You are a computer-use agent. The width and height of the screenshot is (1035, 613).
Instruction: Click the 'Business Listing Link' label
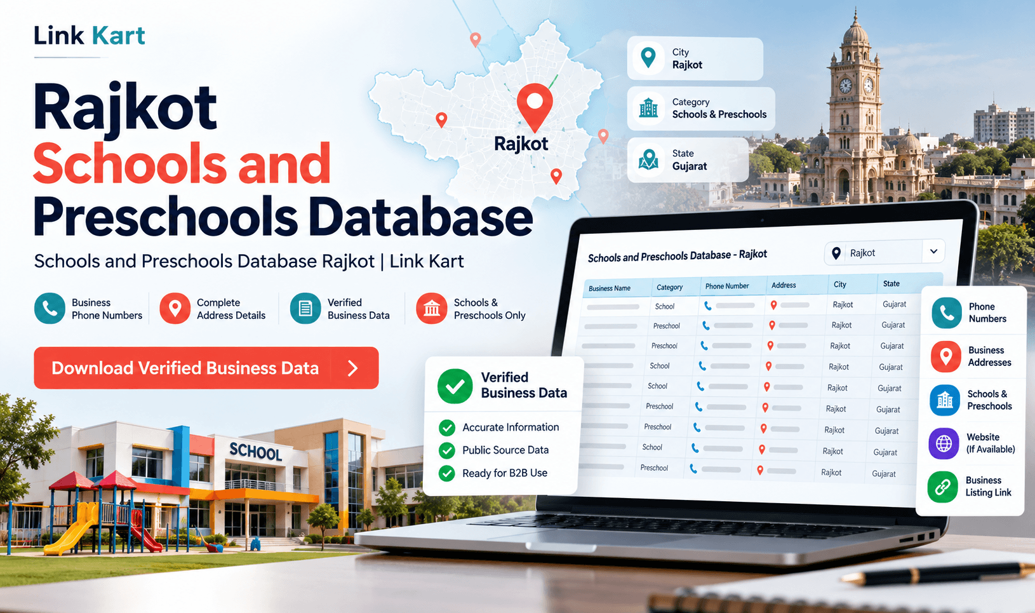coord(988,487)
